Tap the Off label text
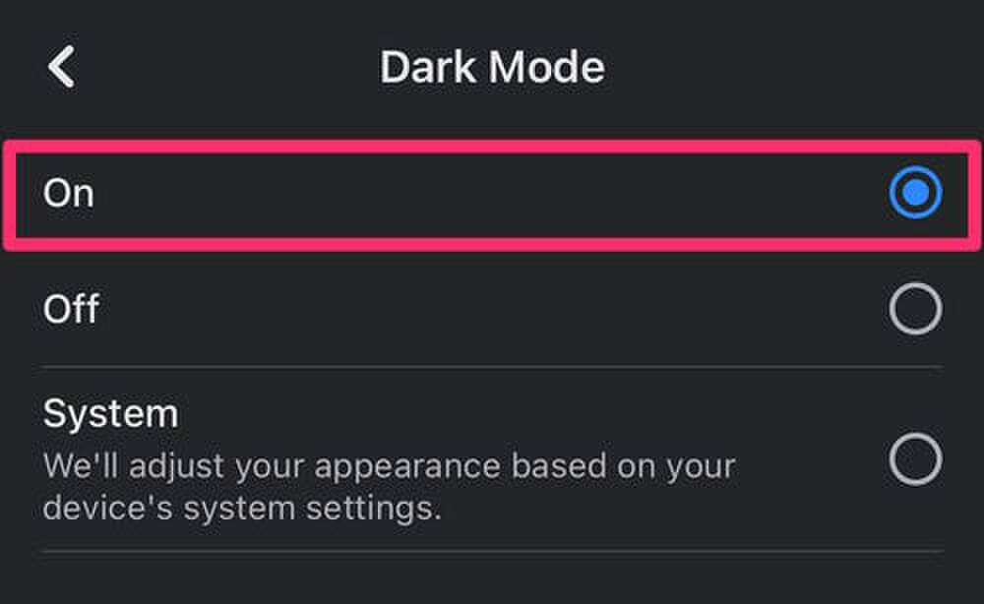The width and height of the screenshot is (984, 604). point(73,310)
